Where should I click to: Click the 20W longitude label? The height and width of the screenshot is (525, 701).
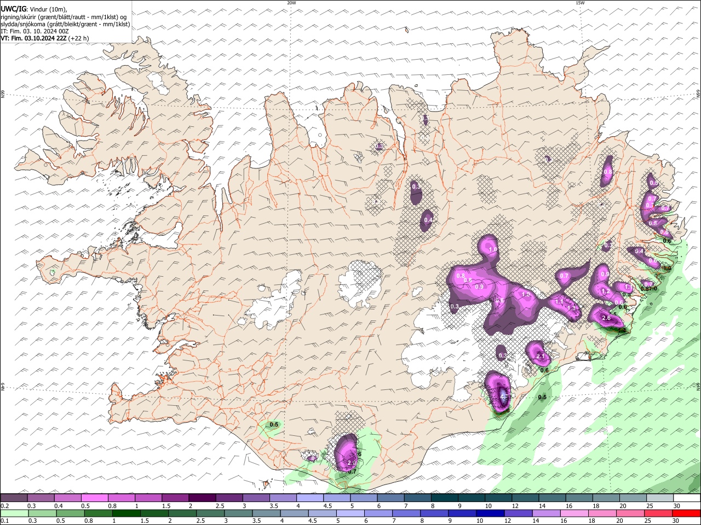[x=291, y=3]
